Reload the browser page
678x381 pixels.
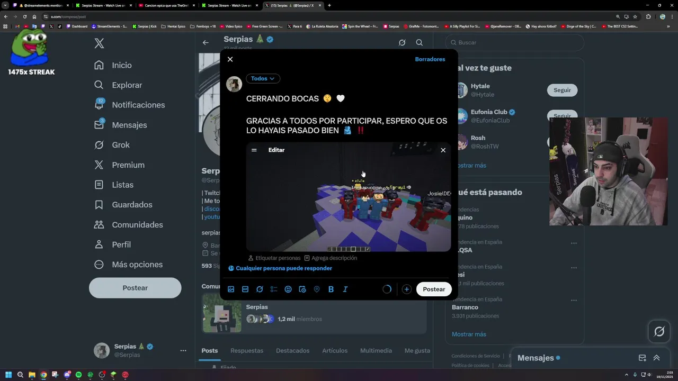24,16
